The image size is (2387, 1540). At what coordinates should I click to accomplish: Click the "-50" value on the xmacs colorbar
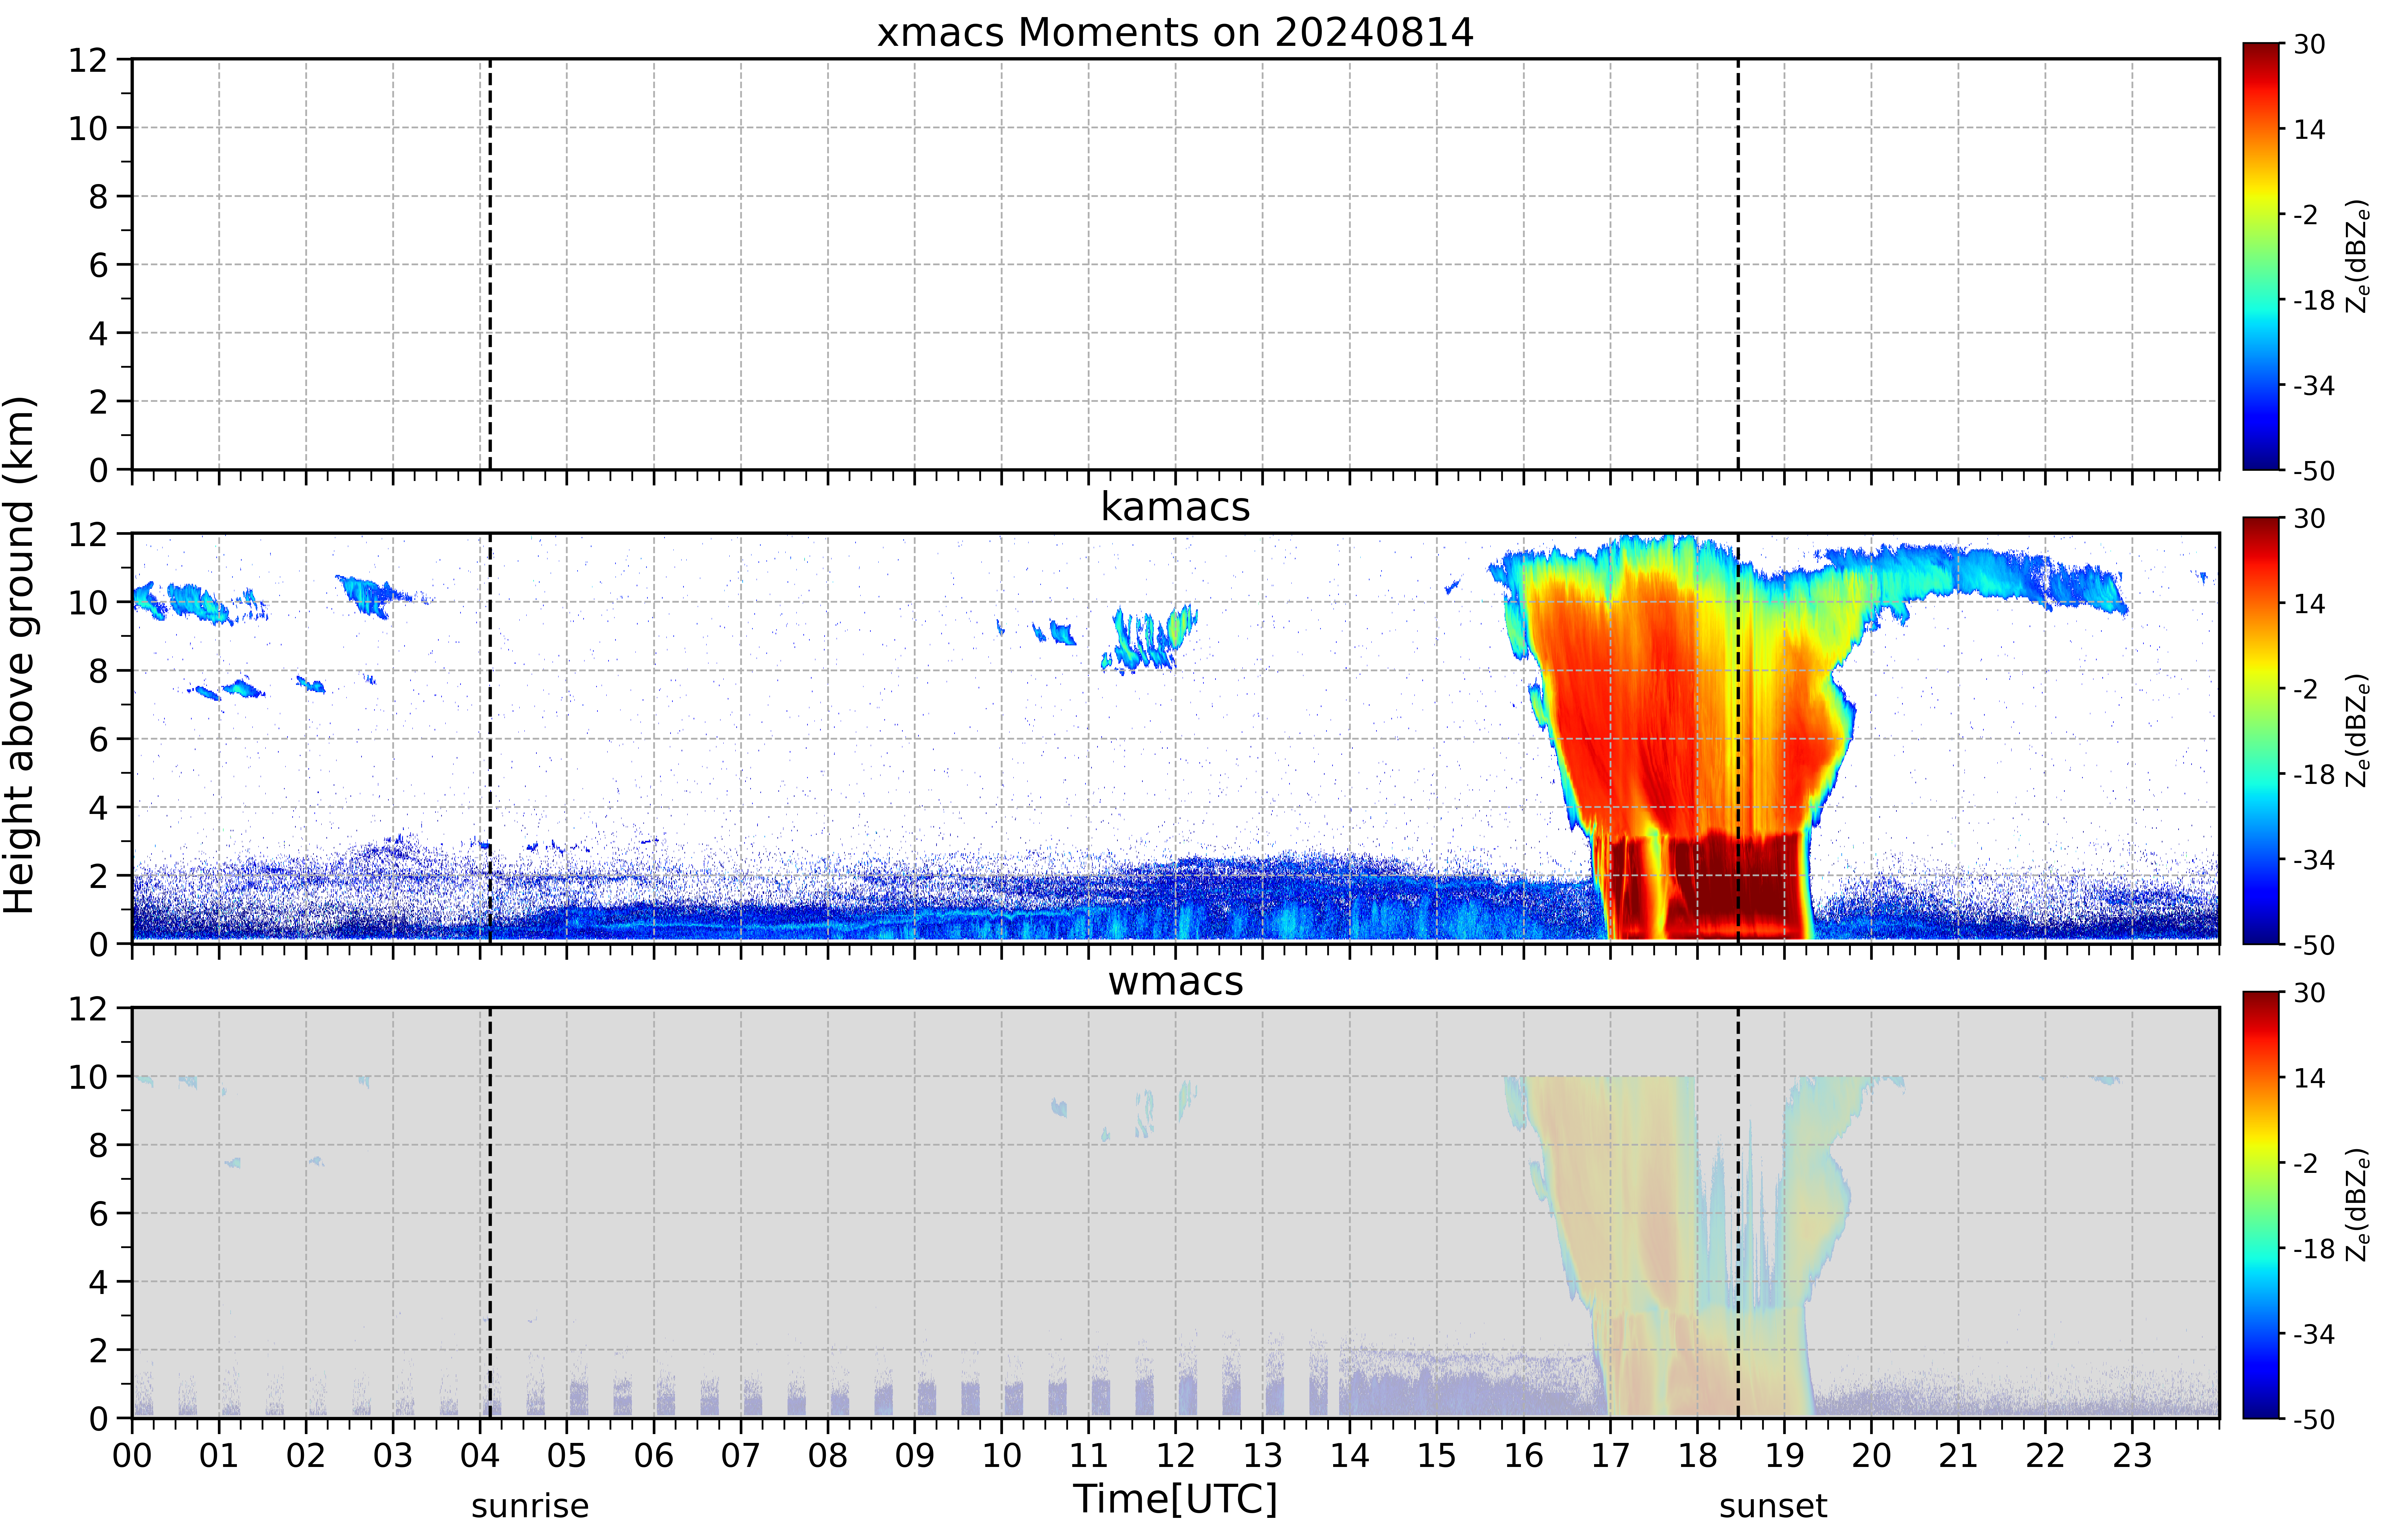point(2314,471)
